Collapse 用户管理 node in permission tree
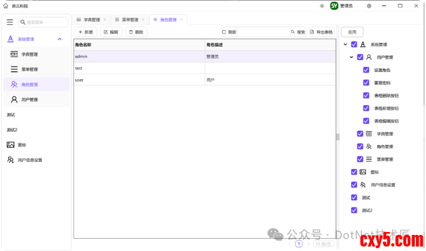The image size is (426, 251). (351, 57)
